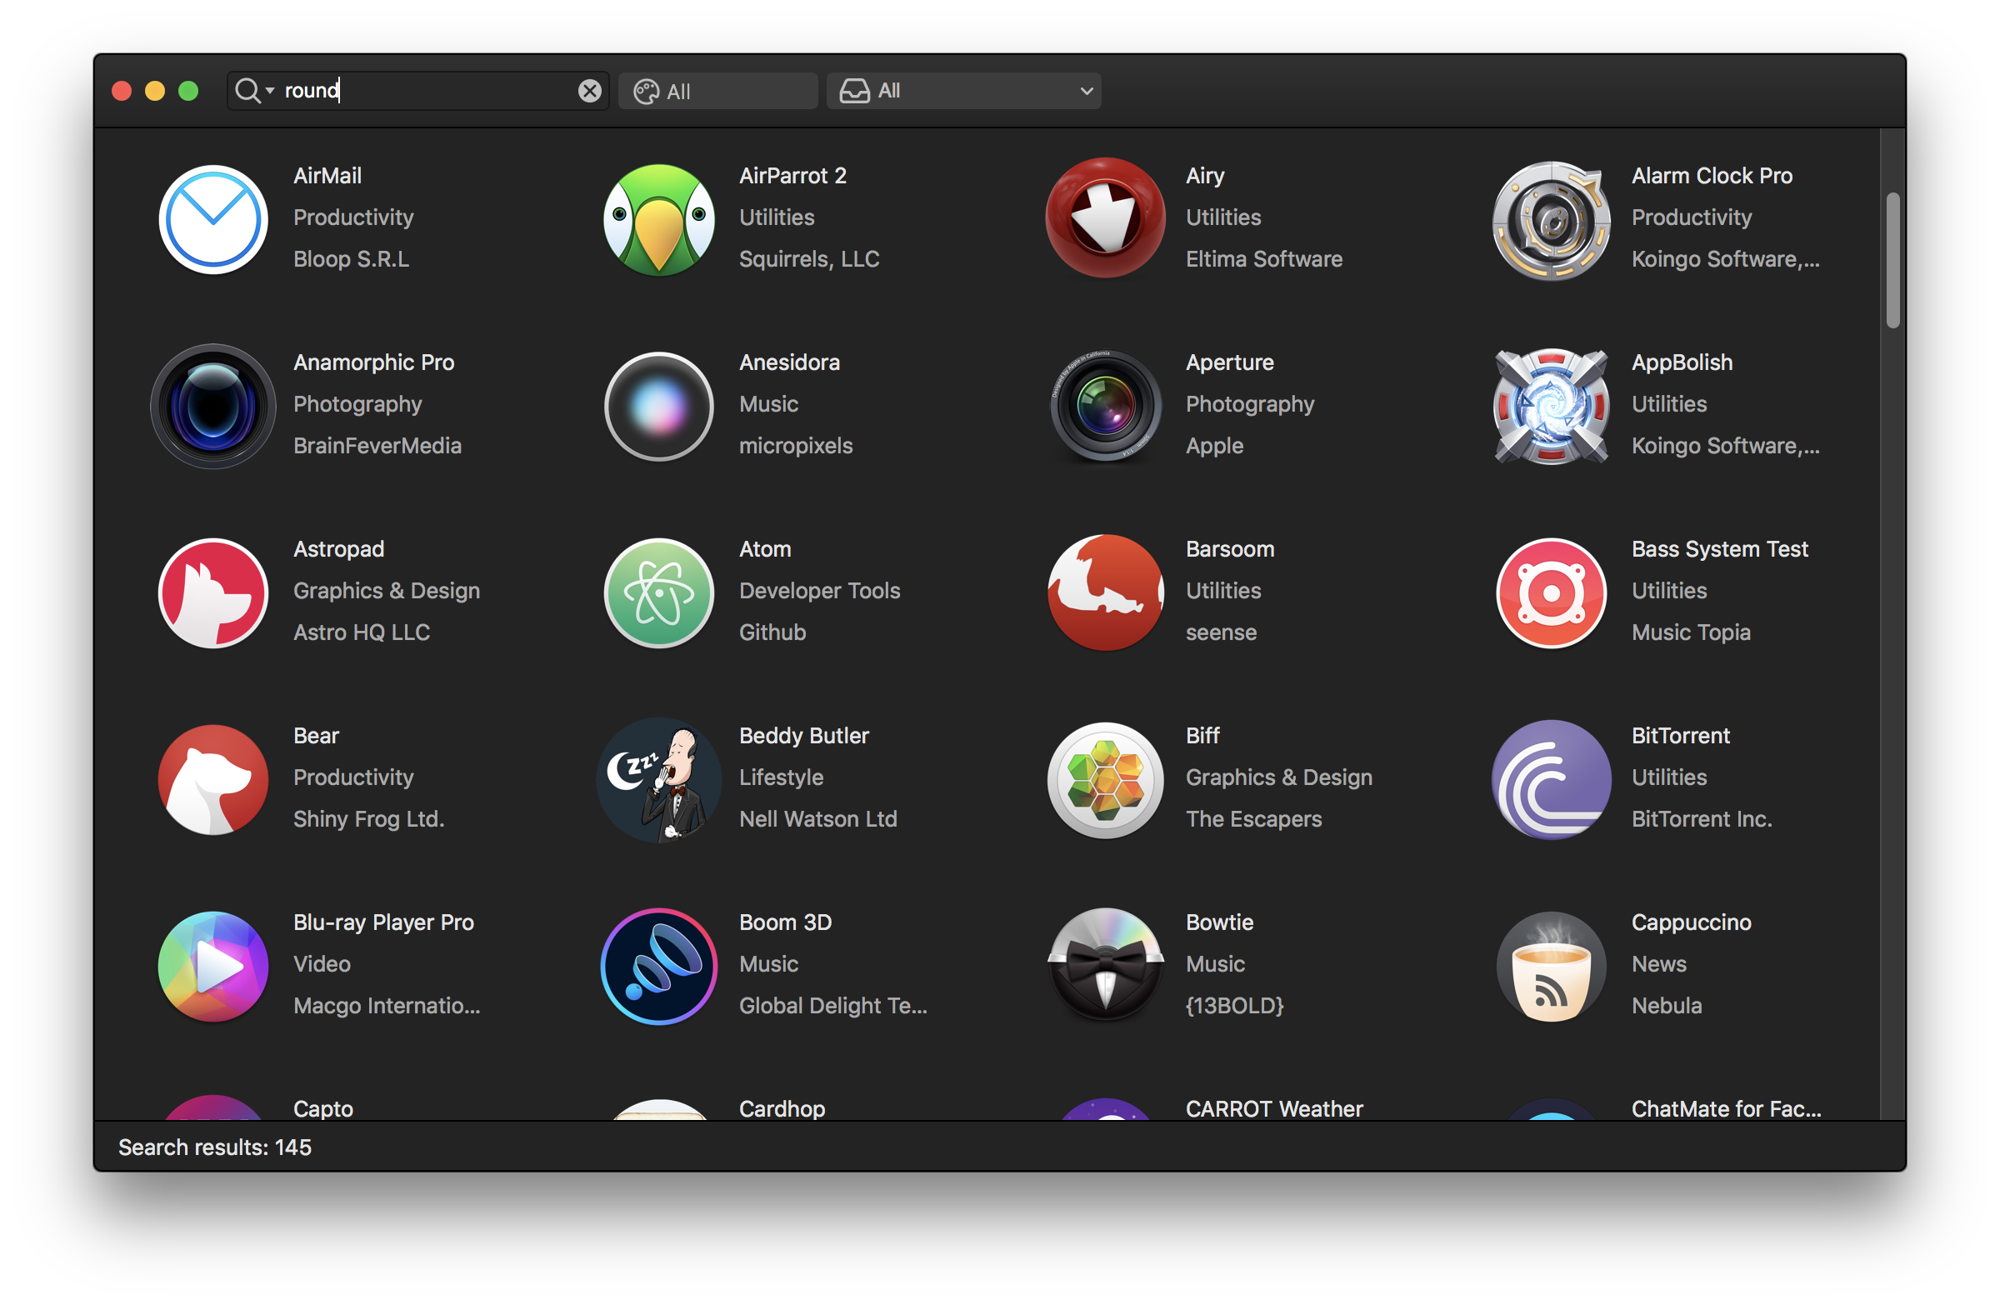Select the BitTorrent purple icon
2000x1305 pixels.
tap(1552, 780)
